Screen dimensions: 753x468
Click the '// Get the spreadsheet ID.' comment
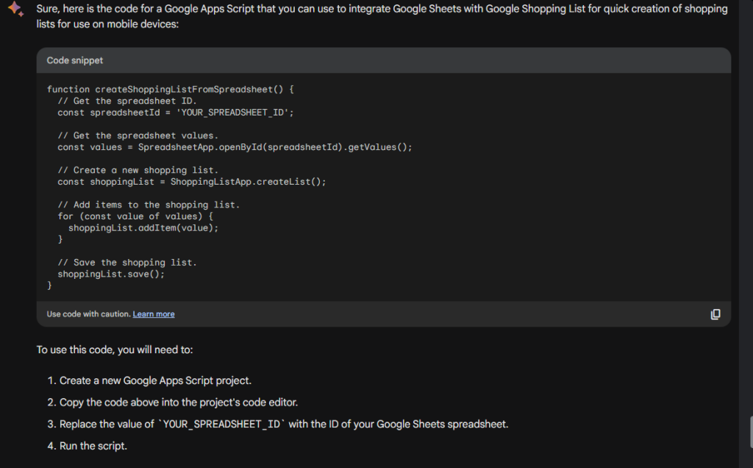click(x=127, y=101)
